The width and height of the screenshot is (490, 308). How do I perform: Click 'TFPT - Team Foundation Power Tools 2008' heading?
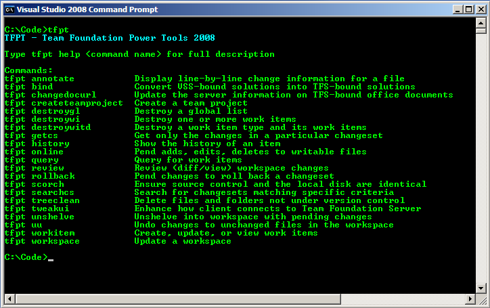tap(110, 38)
